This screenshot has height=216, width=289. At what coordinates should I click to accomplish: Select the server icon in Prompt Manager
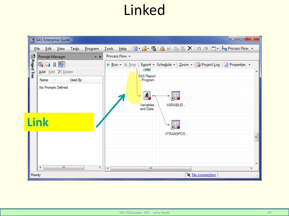pyautogui.click(x=54, y=64)
